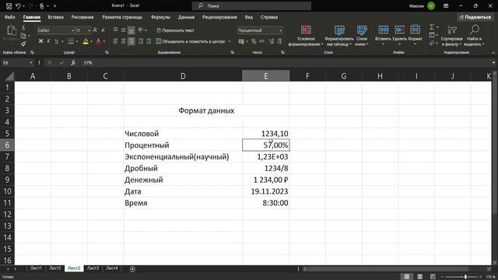Click decrease decimal places icon
Viewport: 498px width, 280px height.
click(x=279, y=41)
